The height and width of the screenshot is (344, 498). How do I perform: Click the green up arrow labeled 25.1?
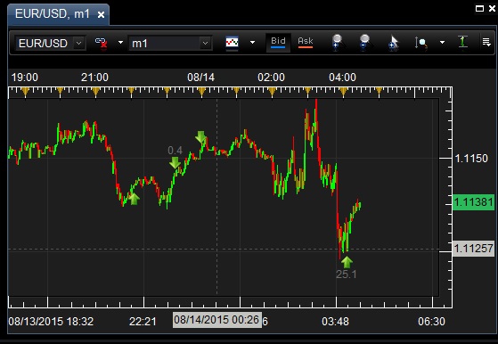coord(347,262)
